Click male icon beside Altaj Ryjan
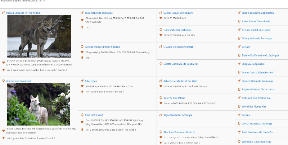288x145 pixels. click(82, 81)
